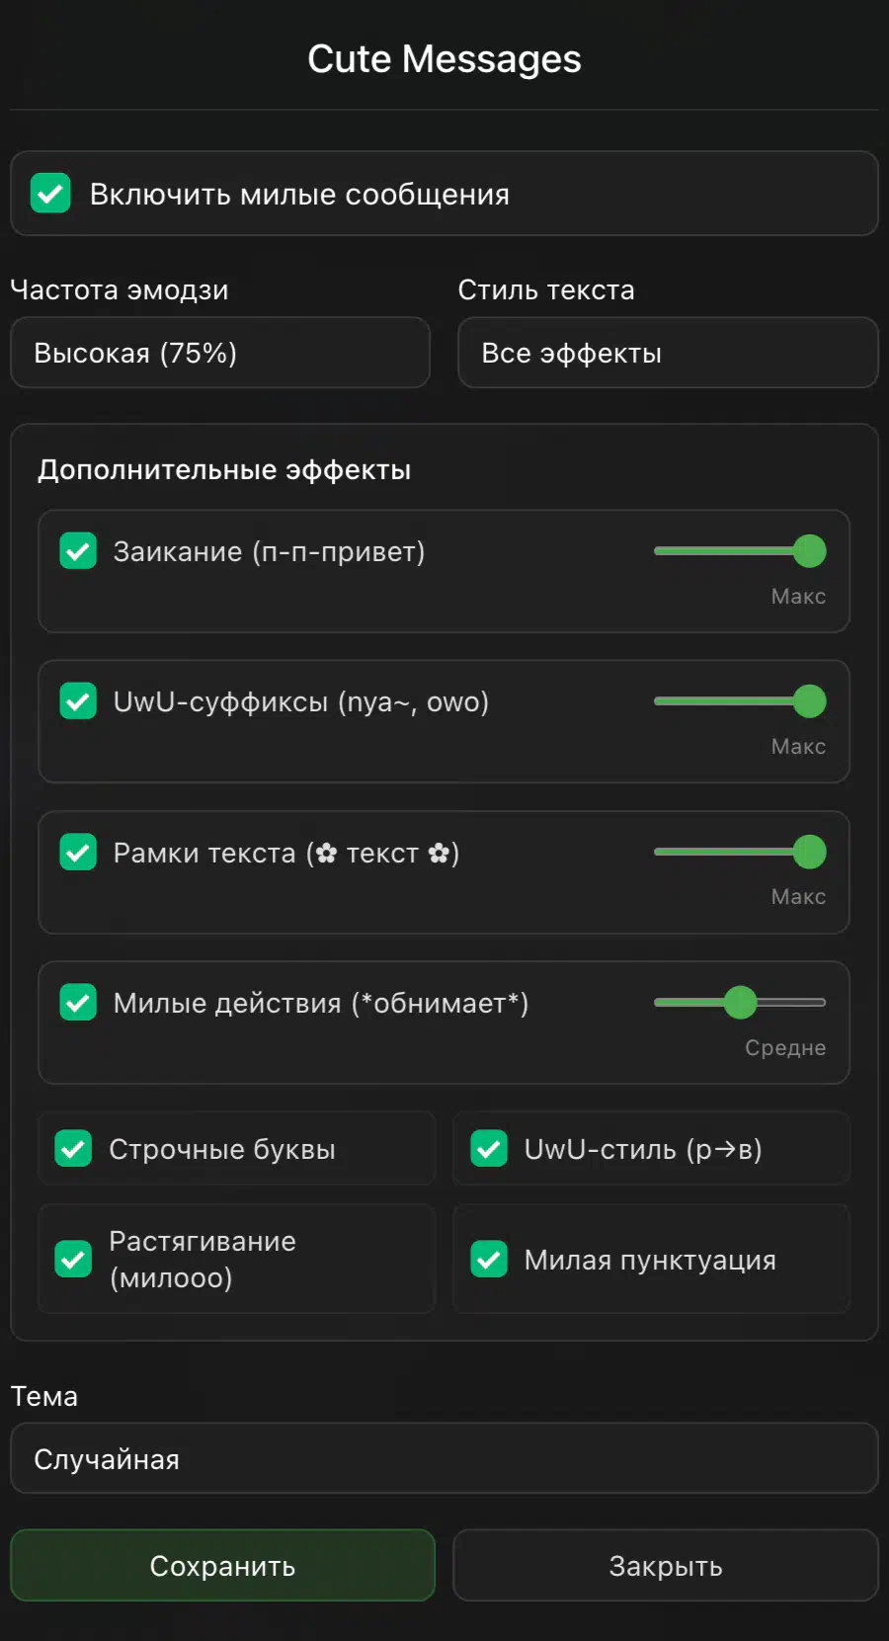Viewport: 889px width, 1641px height.
Task: Toggle the 'Растягивание (милооо)' checkbox
Action: pyautogui.click(x=74, y=1259)
